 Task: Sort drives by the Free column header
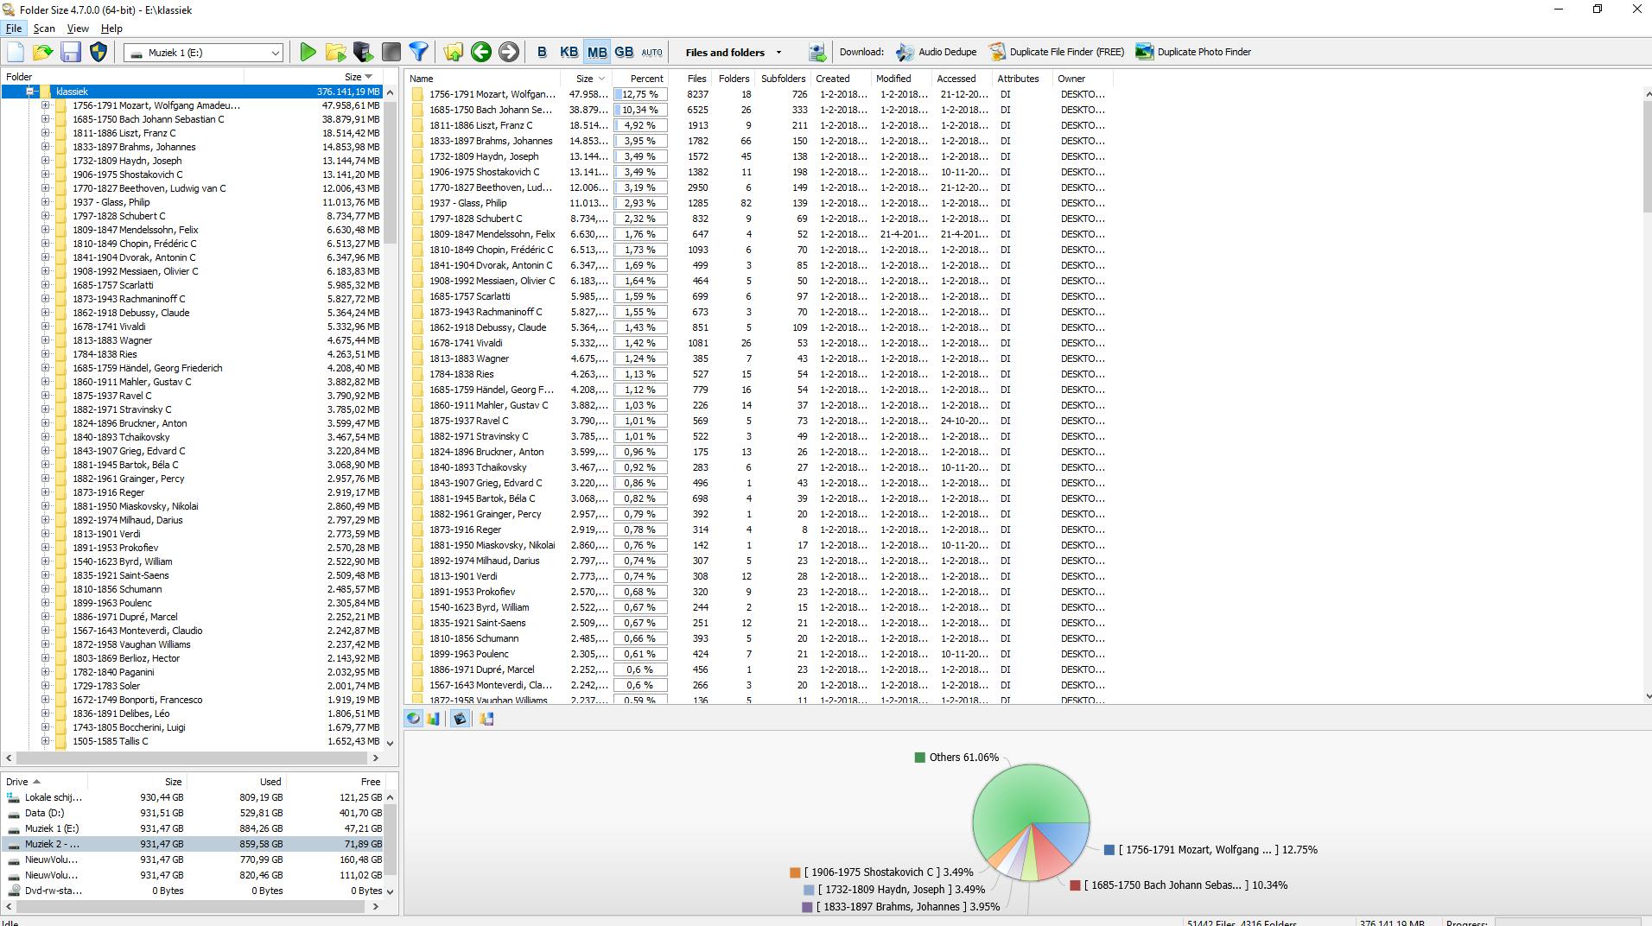[x=335, y=782]
